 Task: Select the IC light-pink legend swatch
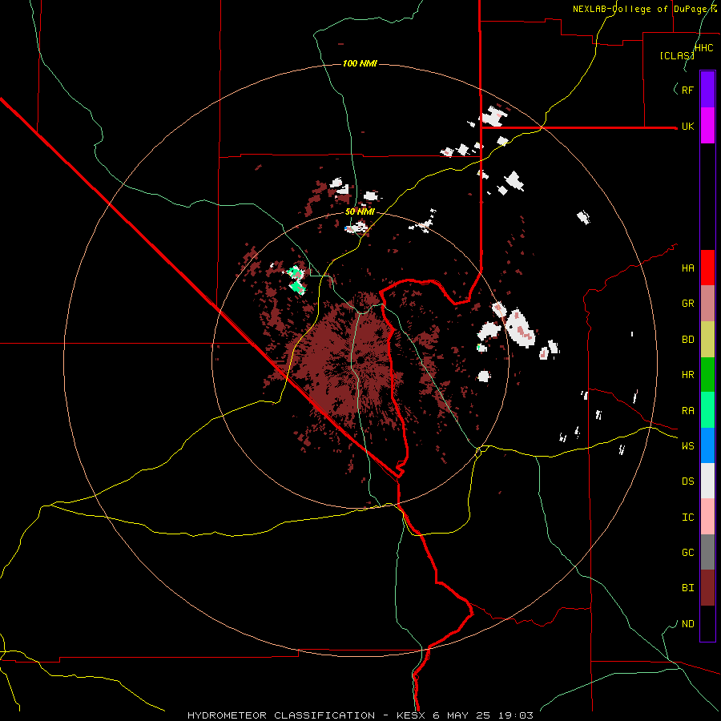707,517
